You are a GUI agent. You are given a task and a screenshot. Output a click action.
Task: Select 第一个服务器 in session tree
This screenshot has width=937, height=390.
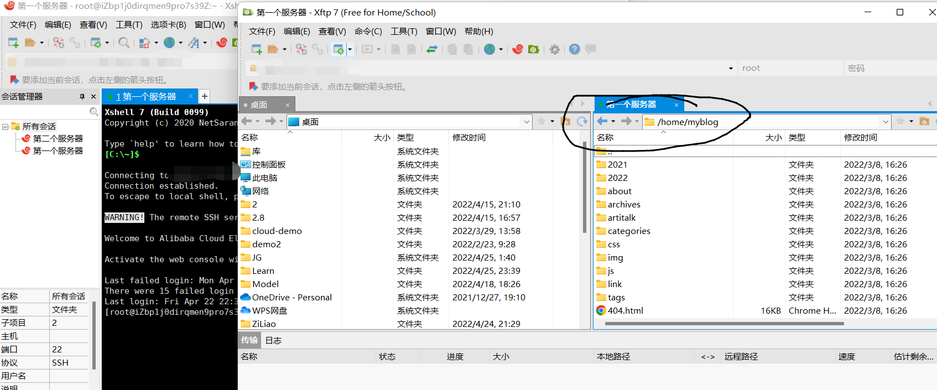tap(58, 150)
